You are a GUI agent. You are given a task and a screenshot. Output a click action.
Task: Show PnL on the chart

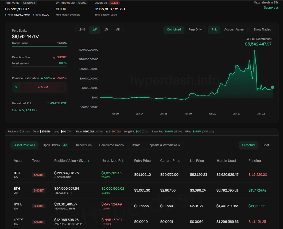coord(214,29)
